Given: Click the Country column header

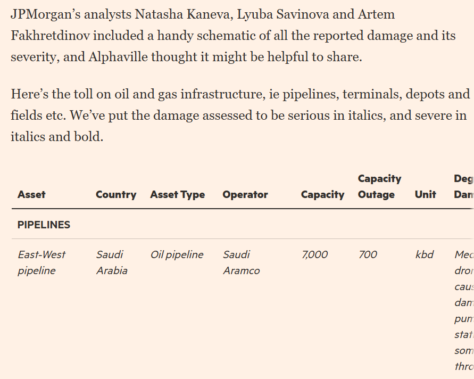Looking at the screenshot, I should pos(116,195).
